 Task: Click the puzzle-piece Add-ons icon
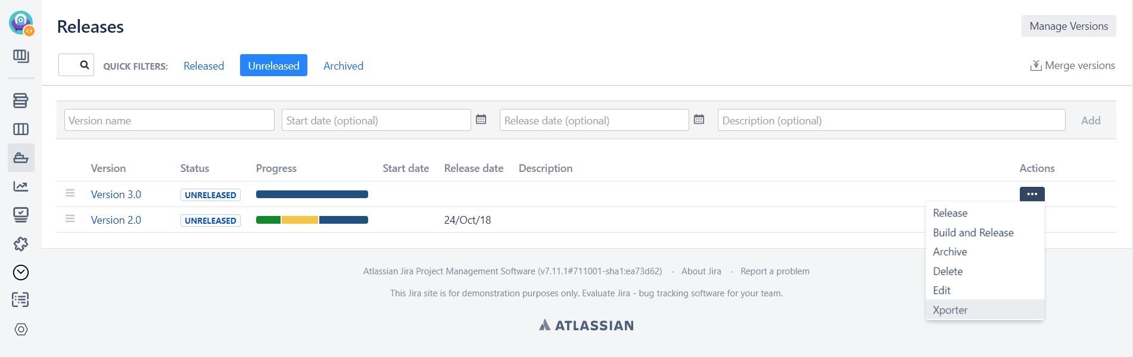[x=21, y=244]
